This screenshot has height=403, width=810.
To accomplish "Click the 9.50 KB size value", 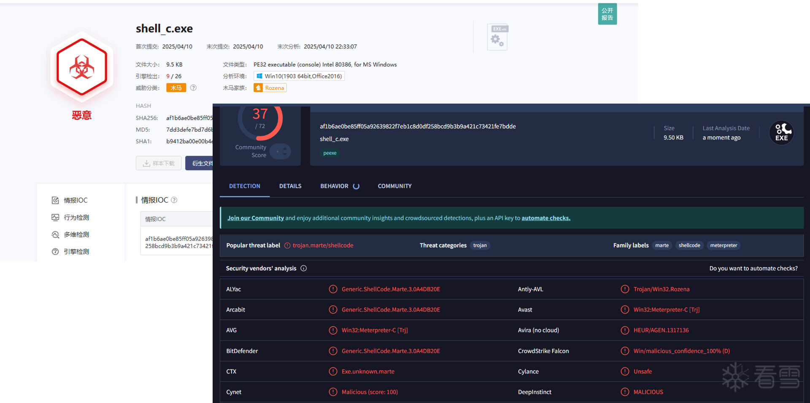I will click(673, 138).
